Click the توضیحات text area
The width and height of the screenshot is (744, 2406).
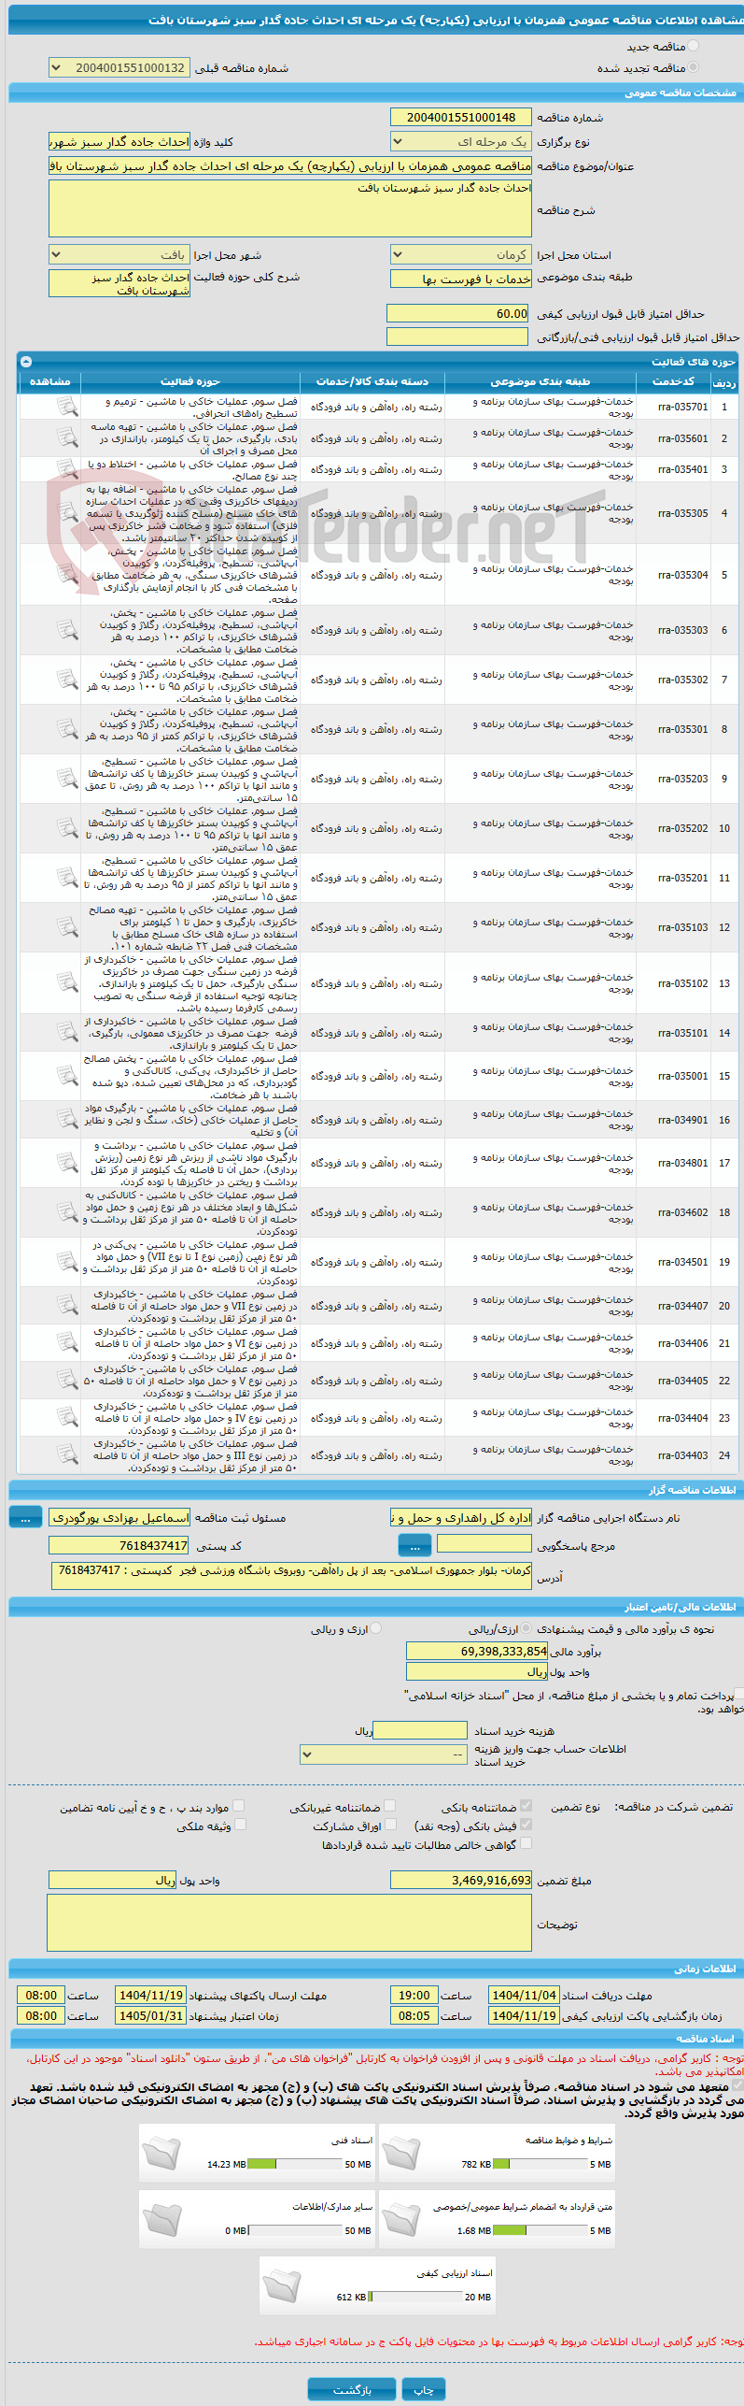tap(289, 1923)
